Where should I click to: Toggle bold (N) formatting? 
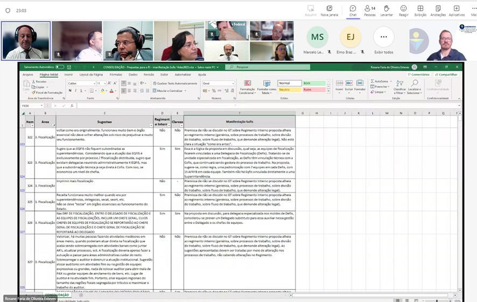click(x=70, y=91)
